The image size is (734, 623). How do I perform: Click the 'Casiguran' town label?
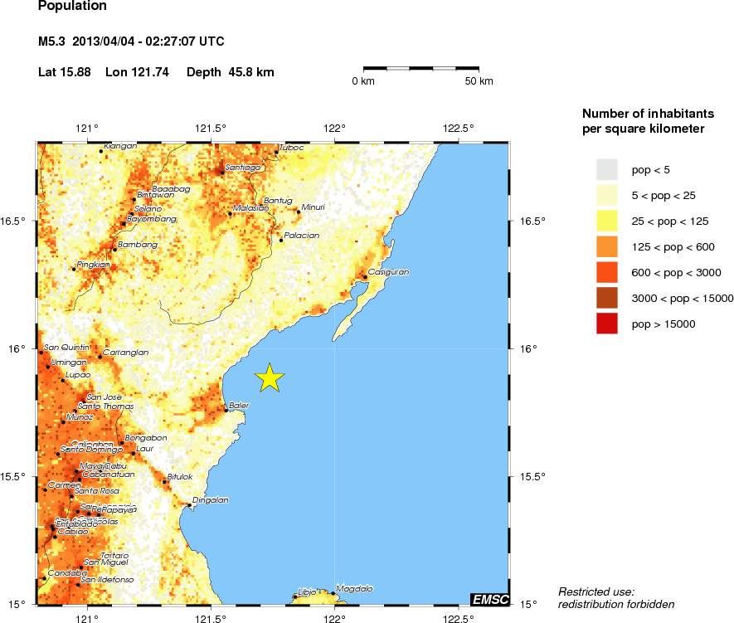click(388, 272)
